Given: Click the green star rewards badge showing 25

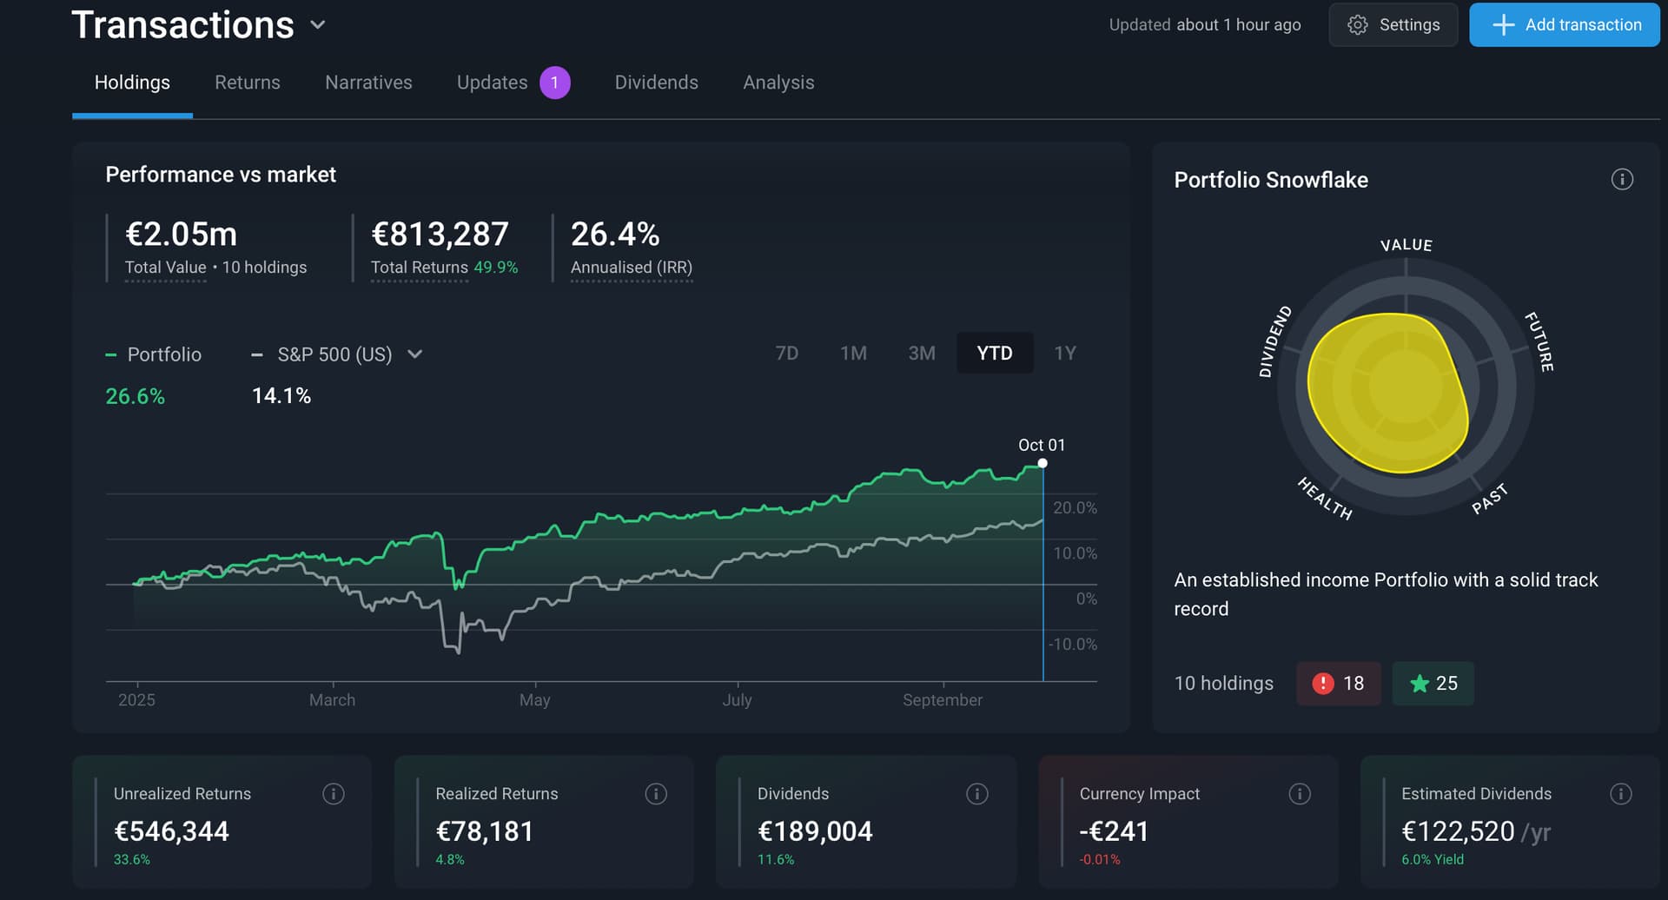Looking at the screenshot, I should [1433, 684].
